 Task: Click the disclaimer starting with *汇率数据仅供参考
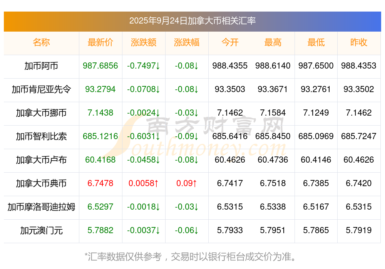[190, 257]
